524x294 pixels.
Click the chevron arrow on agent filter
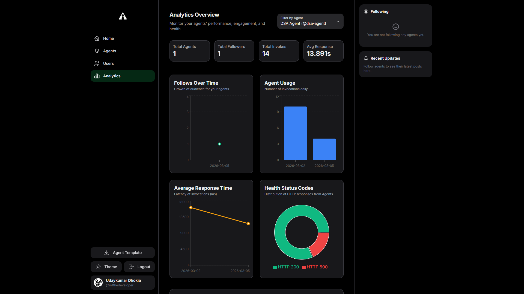[x=338, y=21]
